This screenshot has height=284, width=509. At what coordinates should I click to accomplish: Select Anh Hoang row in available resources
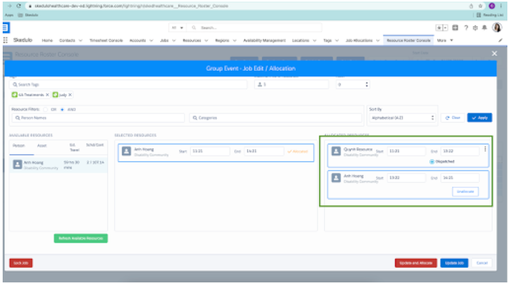(58, 165)
